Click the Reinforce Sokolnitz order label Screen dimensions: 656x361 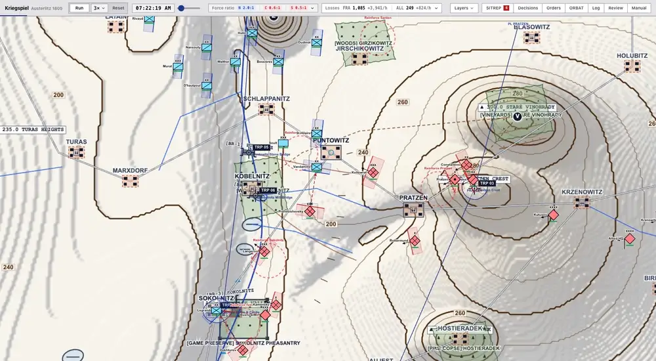coord(268,240)
